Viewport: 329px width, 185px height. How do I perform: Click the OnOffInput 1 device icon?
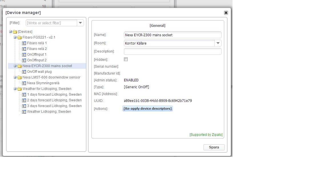click(x=24, y=55)
